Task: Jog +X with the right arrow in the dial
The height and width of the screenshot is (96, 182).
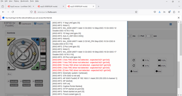Action: 34,54
